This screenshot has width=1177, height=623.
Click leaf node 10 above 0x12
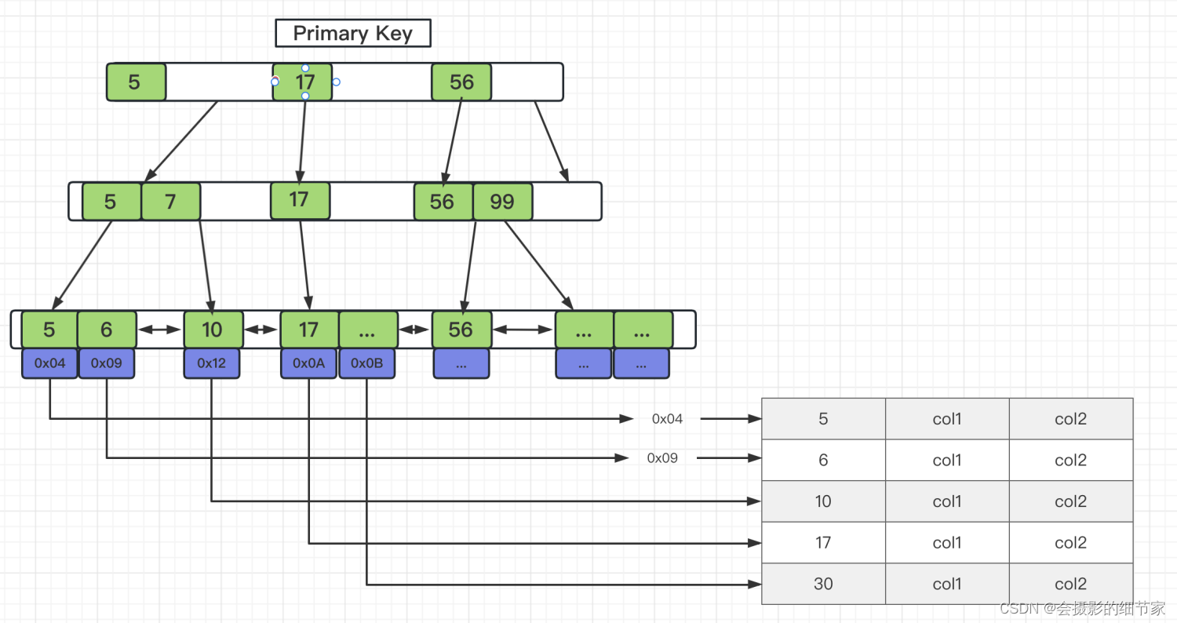tap(212, 330)
